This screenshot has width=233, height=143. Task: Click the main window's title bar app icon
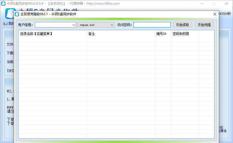3,4
